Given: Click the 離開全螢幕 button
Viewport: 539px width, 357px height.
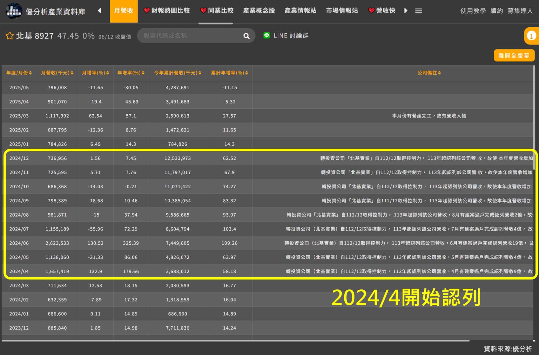Looking at the screenshot, I should pos(514,55).
